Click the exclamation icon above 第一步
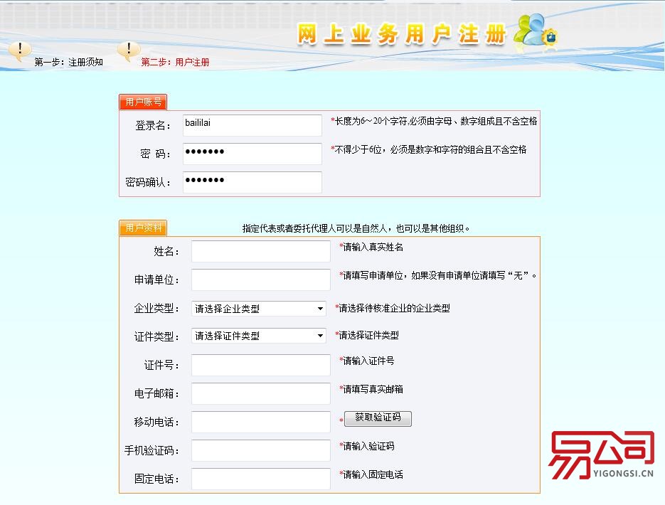This screenshot has width=665, height=505. pos(20,50)
